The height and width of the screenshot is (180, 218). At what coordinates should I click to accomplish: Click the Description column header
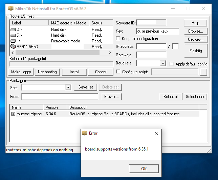click(x=133, y=107)
